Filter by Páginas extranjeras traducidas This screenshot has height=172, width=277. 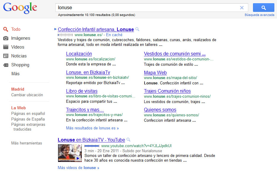click(28, 127)
